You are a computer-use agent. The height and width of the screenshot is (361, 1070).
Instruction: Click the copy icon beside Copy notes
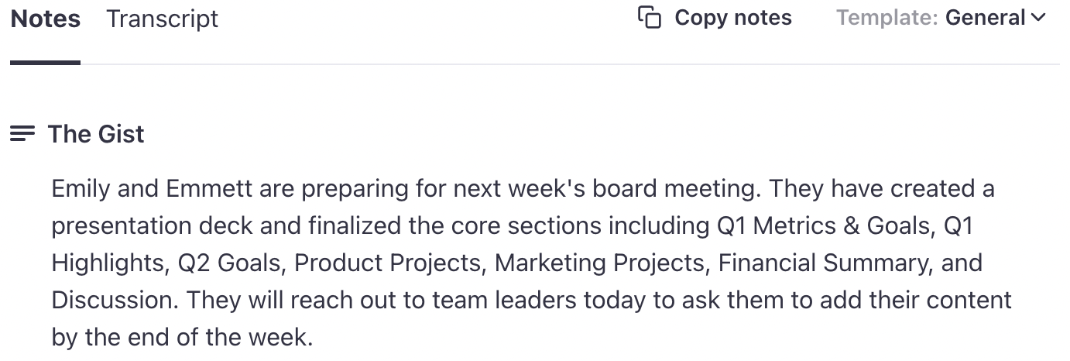(650, 18)
